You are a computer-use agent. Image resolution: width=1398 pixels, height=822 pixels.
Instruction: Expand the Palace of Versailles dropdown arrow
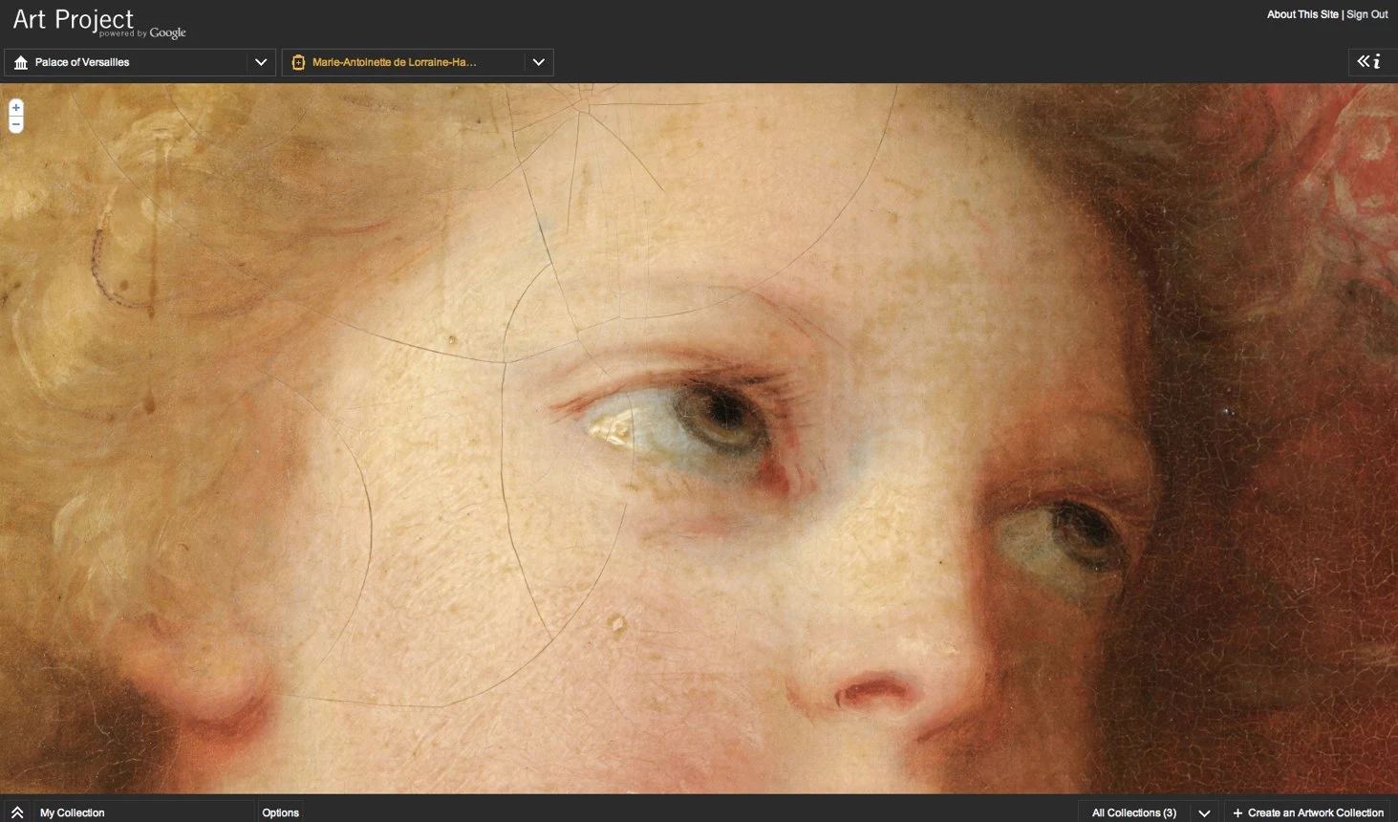[x=260, y=62]
